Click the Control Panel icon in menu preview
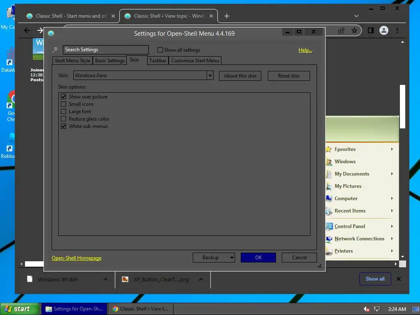The image size is (420, 315). [329, 226]
